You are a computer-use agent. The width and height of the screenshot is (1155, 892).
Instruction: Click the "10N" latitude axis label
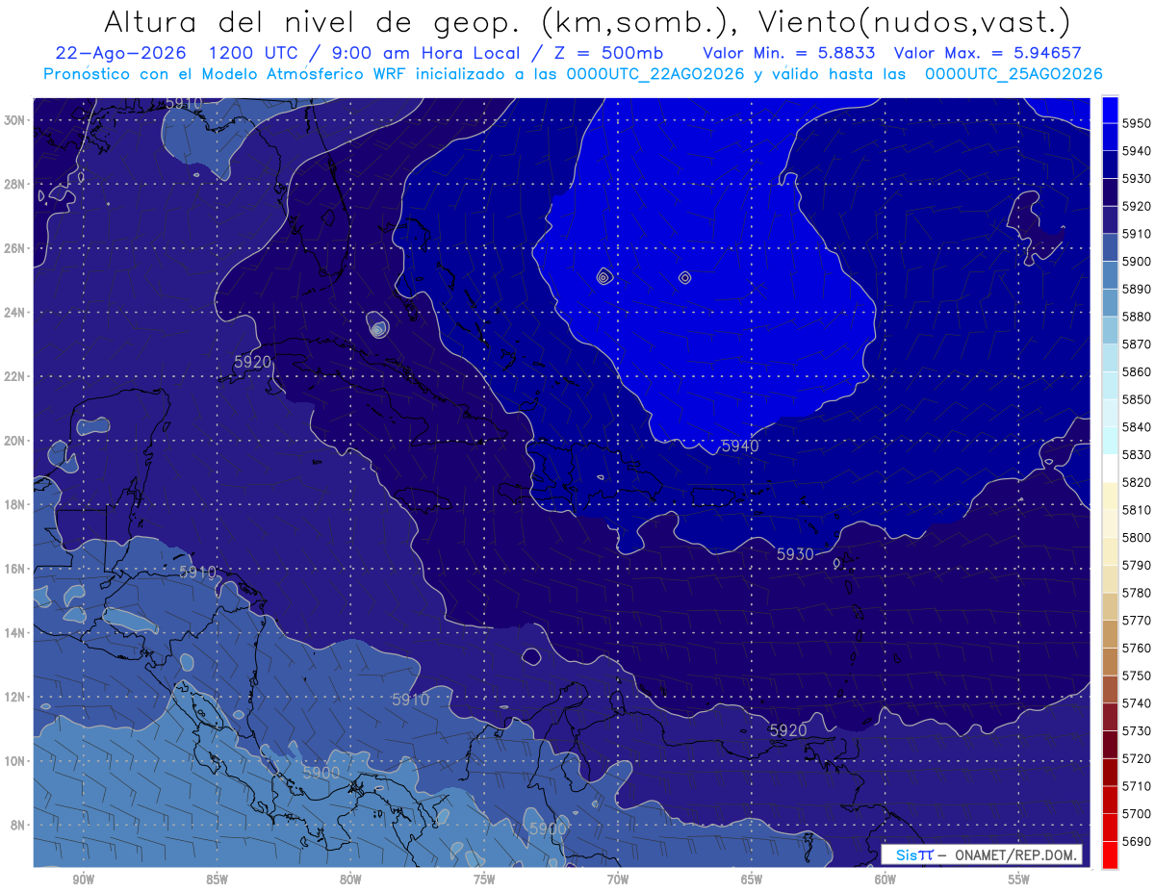pos(14,760)
